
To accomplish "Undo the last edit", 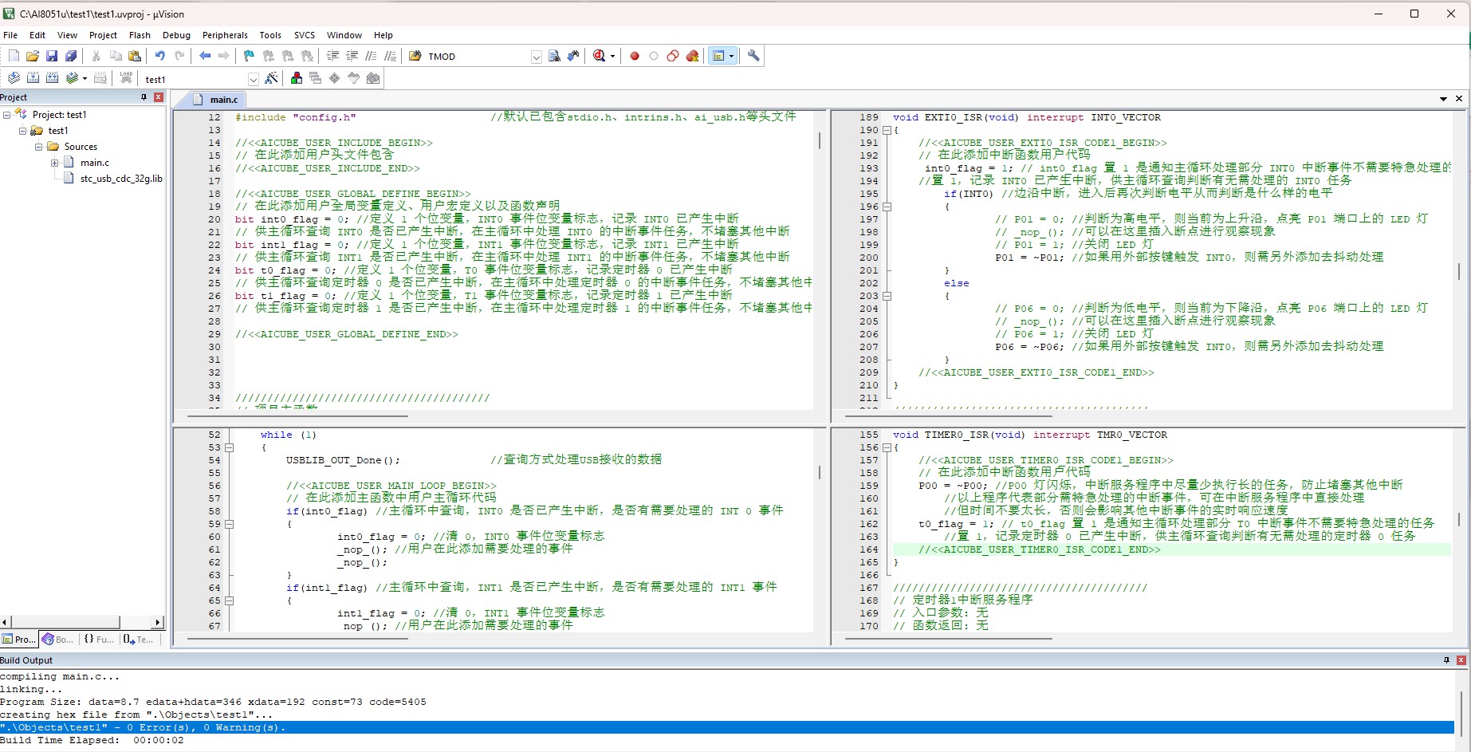I will coord(160,56).
